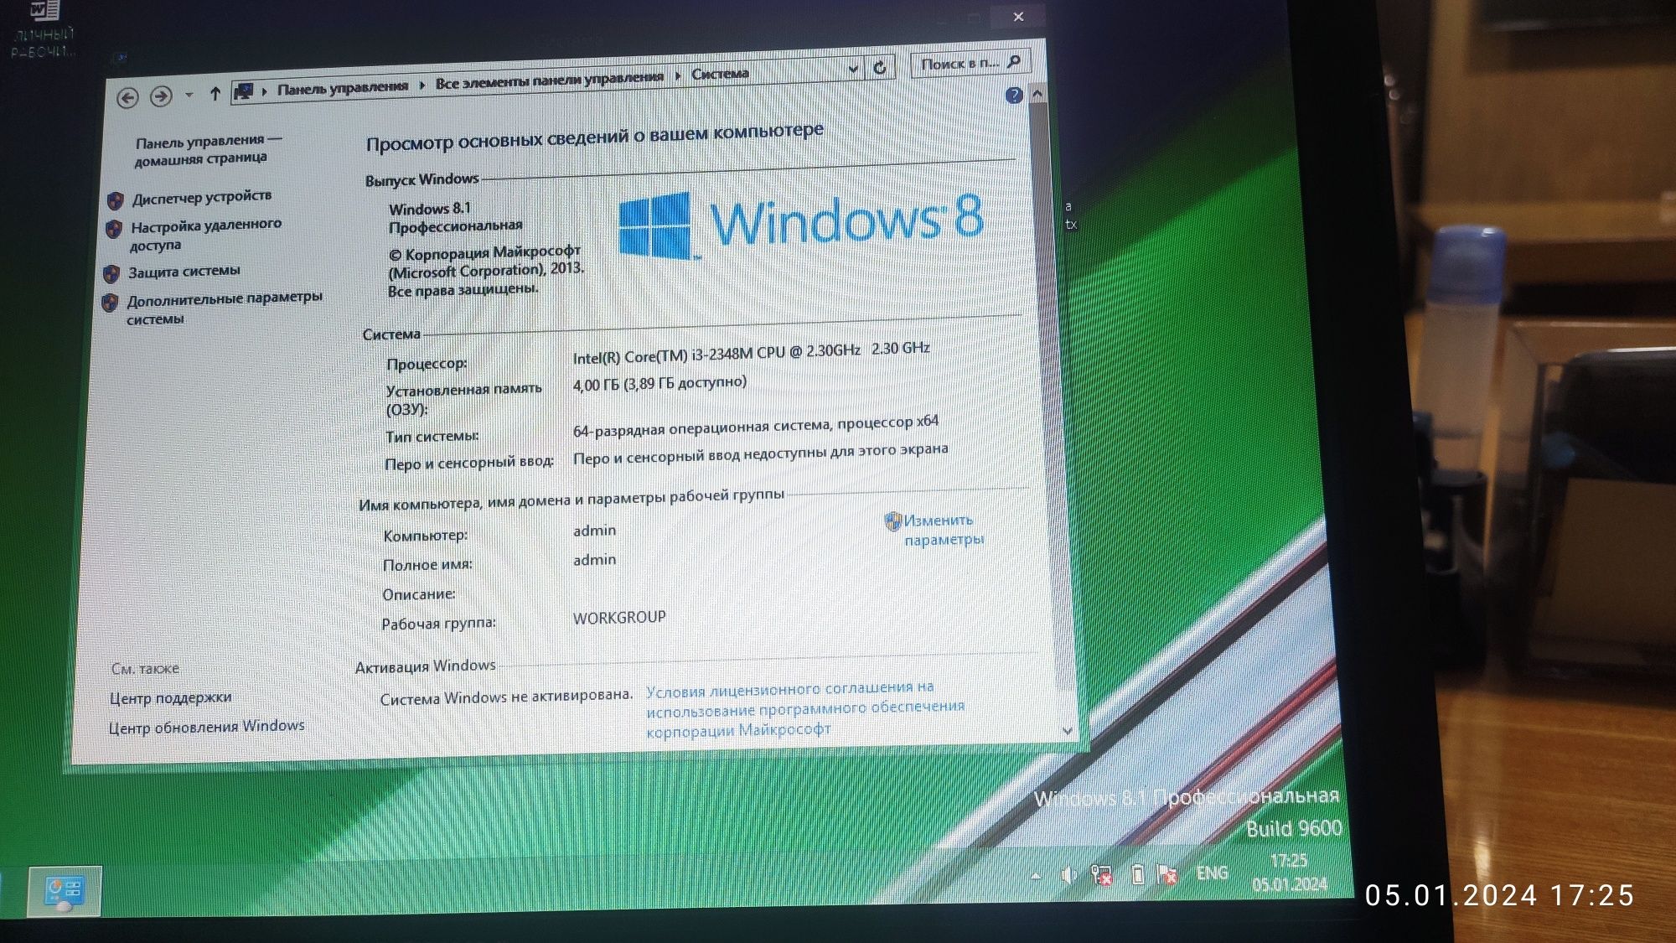Click processor value Intel(R) Core(TM) i3-2348M
The height and width of the screenshot is (943, 1676).
(751, 353)
